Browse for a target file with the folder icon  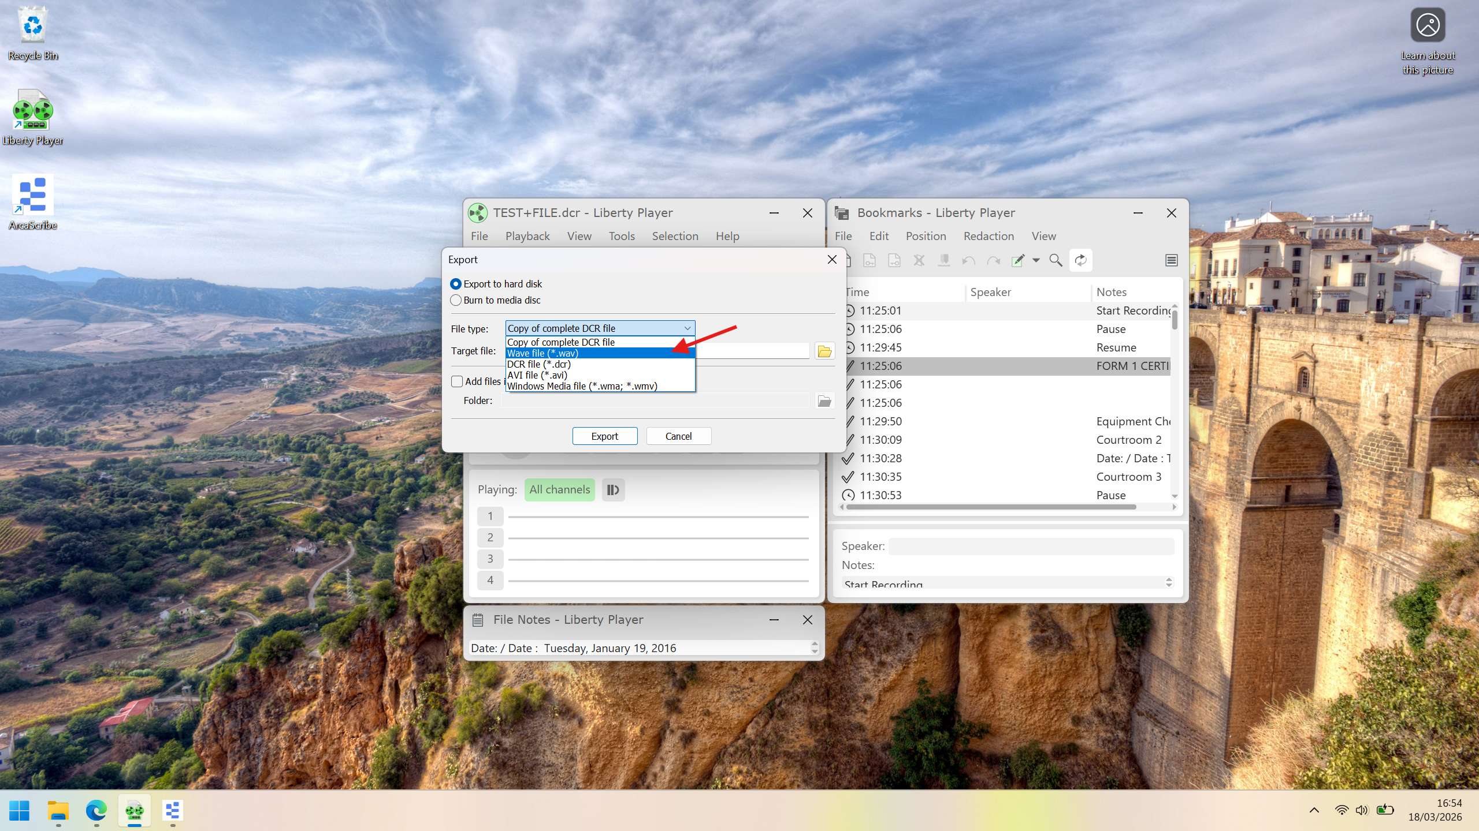(824, 350)
